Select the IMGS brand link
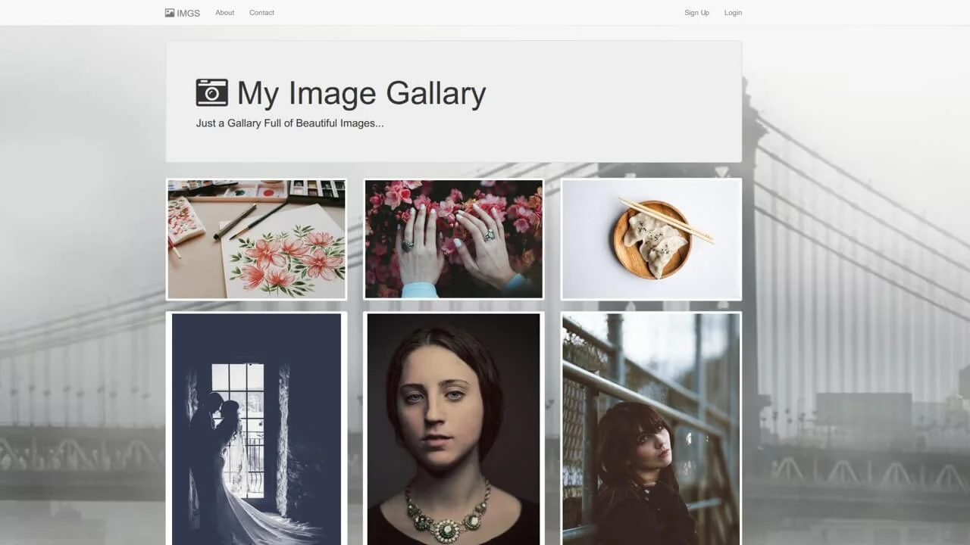This screenshot has height=545, width=970. click(182, 12)
